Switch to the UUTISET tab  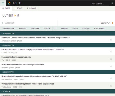6,8
